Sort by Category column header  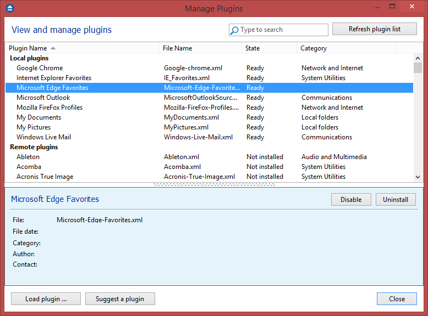click(346, 48)
